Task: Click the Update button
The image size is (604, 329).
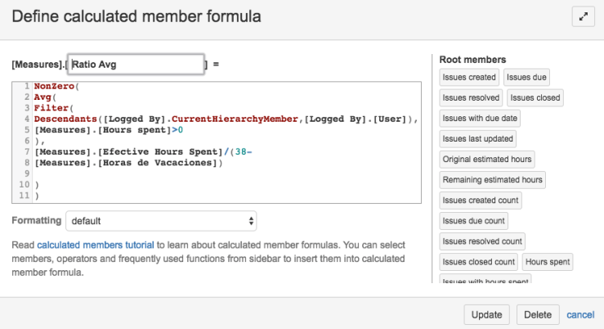Action: [x=487, y=314]
